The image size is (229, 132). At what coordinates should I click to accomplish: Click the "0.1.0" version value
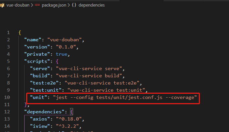pyautogui.click(x=66, y=47)
